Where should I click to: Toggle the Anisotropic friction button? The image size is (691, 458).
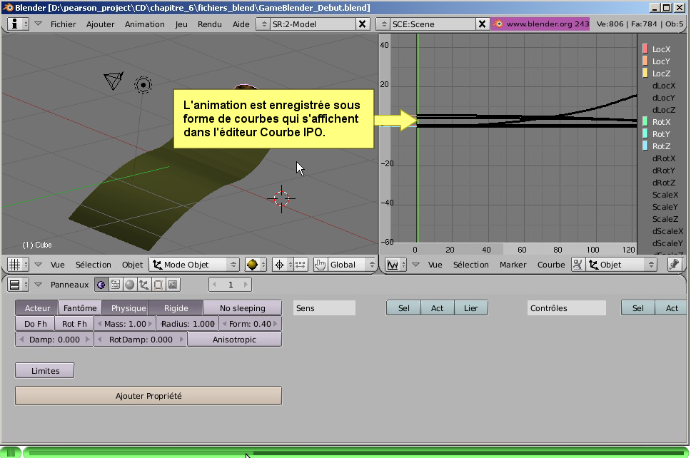(x=234, y=340)
